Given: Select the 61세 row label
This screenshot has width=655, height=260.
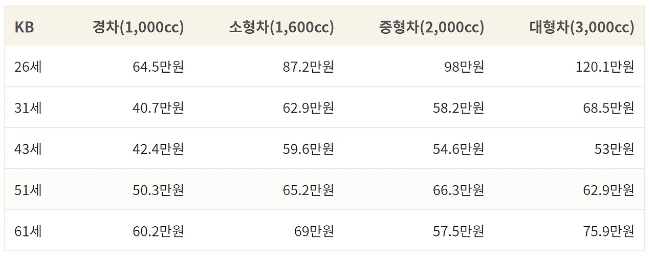Looking at the screenshot, I should pos(28,231).
